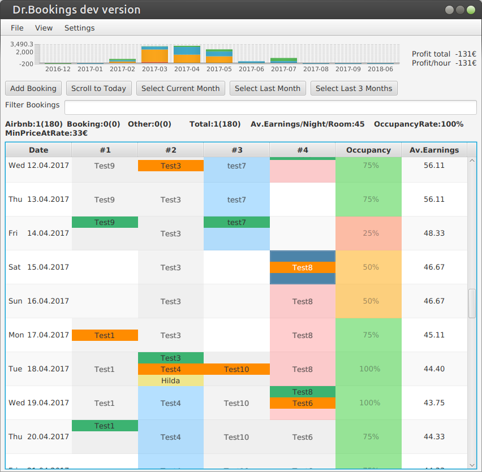The height and width of the screenshot is (472, 482).
Task: Click the 25% occupancy cell on Fri 14.04.2017
Action: [368, 233]
